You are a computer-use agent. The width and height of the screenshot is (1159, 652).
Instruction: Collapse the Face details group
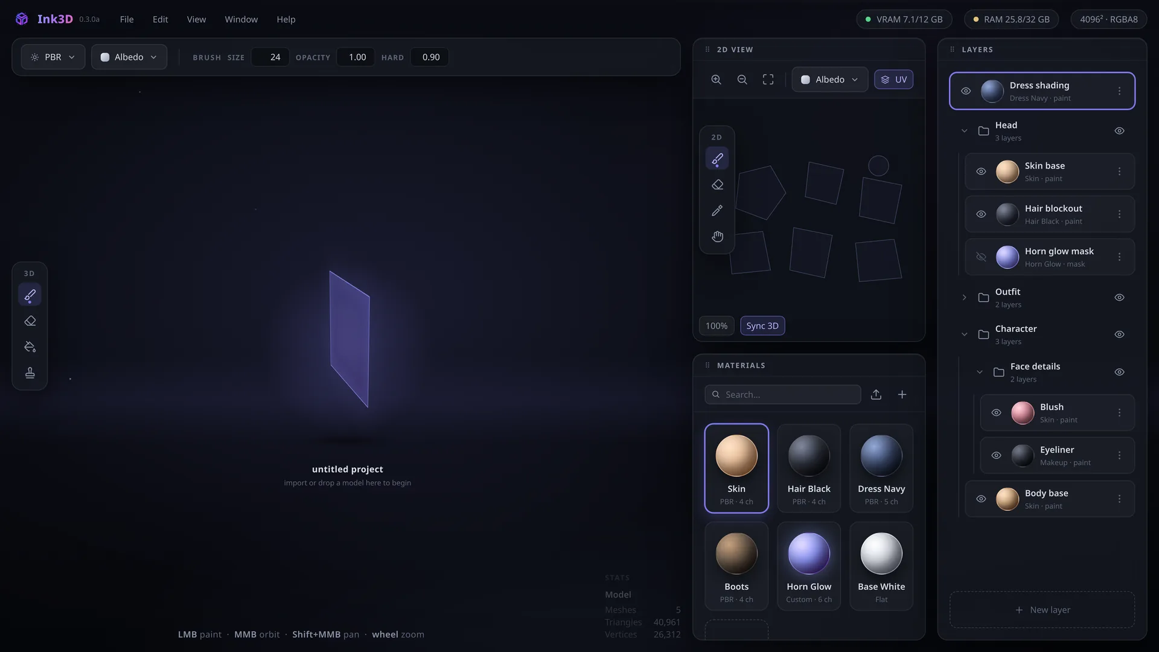[x=979, y=372]
